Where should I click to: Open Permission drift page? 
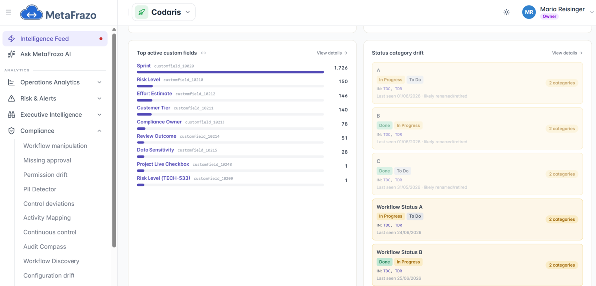click(x=45, y=175)
